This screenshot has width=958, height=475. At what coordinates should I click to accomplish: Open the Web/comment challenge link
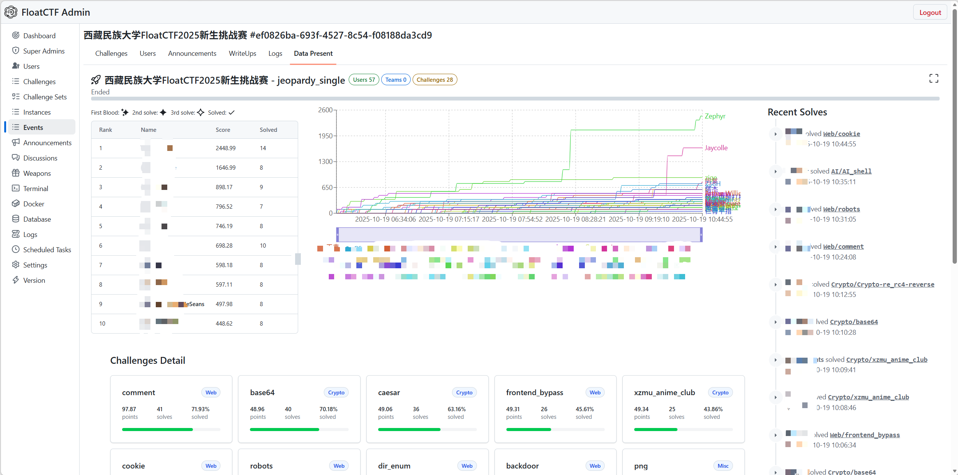843,247
